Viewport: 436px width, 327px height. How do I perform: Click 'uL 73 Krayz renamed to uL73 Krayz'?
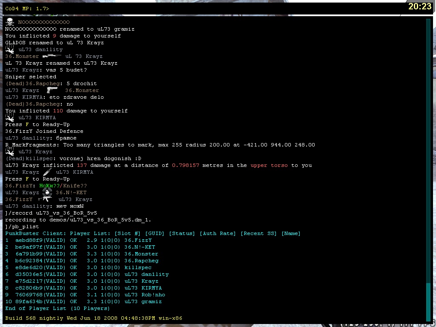coord(61,63)
